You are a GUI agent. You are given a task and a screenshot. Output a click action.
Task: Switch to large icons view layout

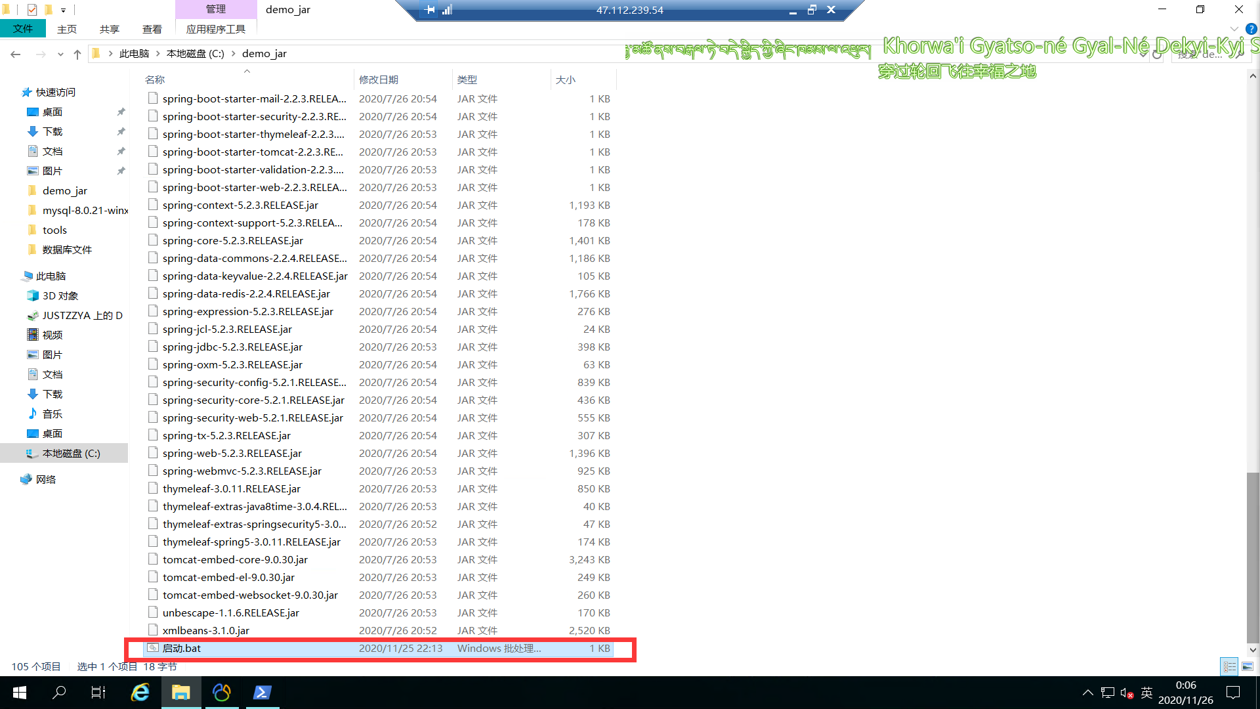(x=1248, y=666)
